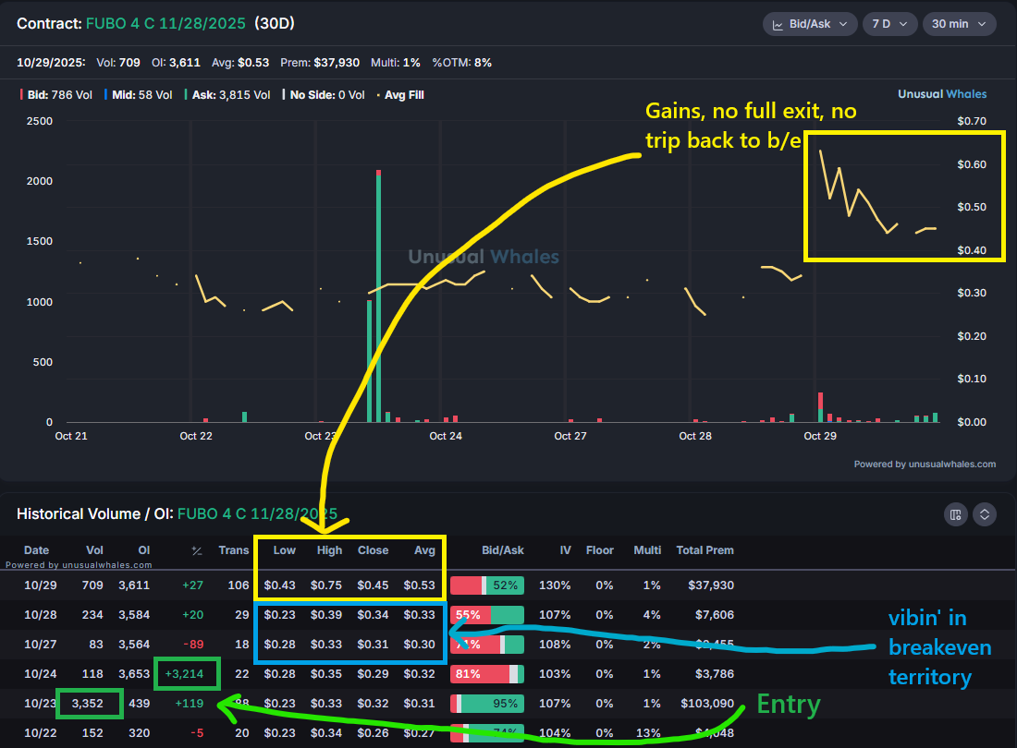Click the 55% bid/ask bar for 10/28
Screen dimensions: 1017x748
pos(487,615)
